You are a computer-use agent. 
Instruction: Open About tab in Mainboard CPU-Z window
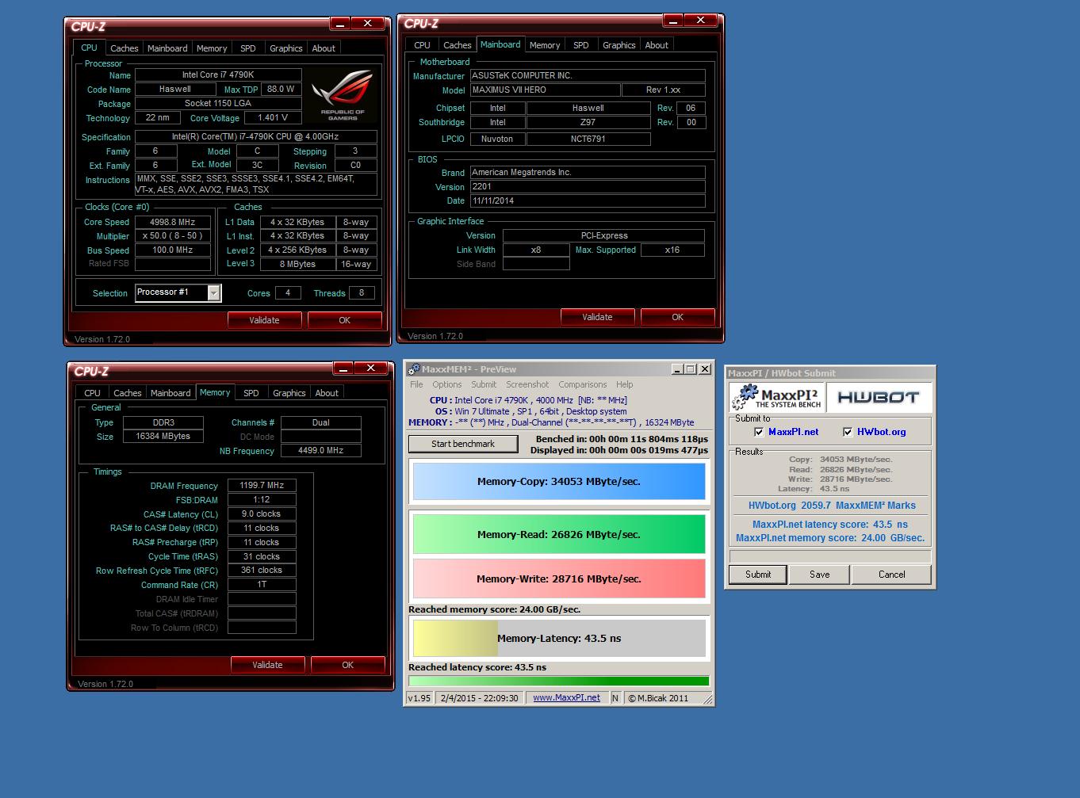(657, 45)
